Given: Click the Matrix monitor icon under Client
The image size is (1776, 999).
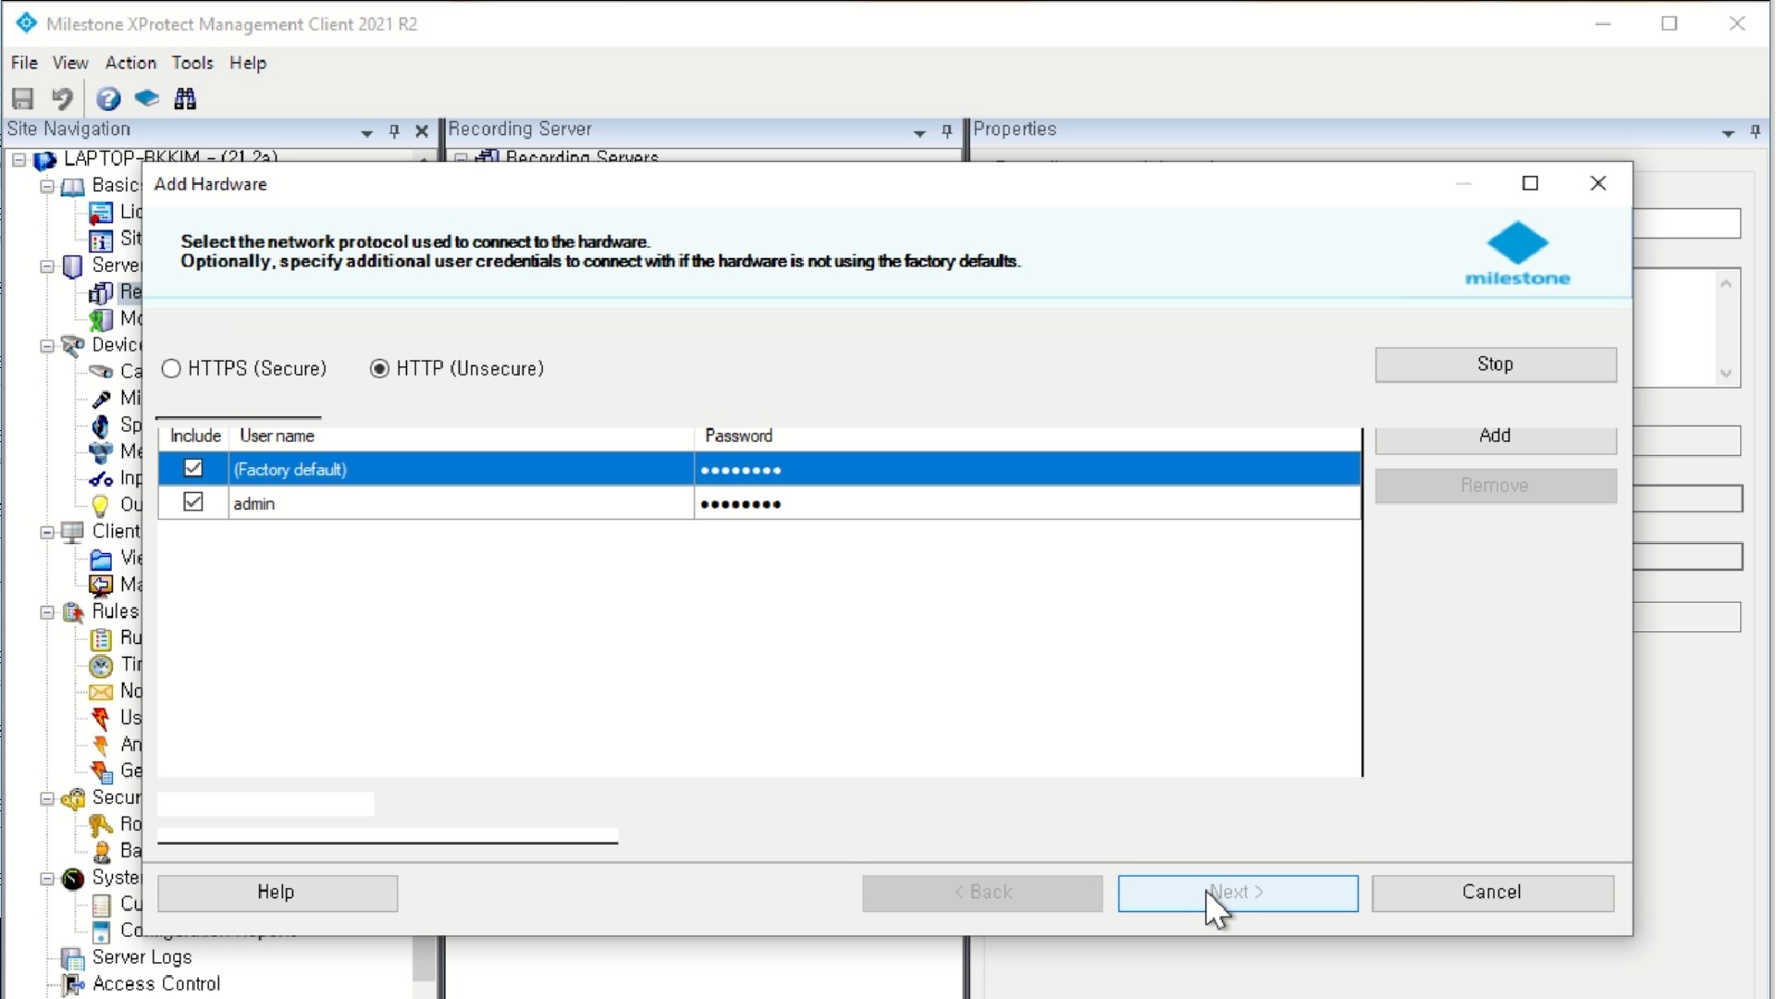Looking at the screenshot, I should coord(101,586).
